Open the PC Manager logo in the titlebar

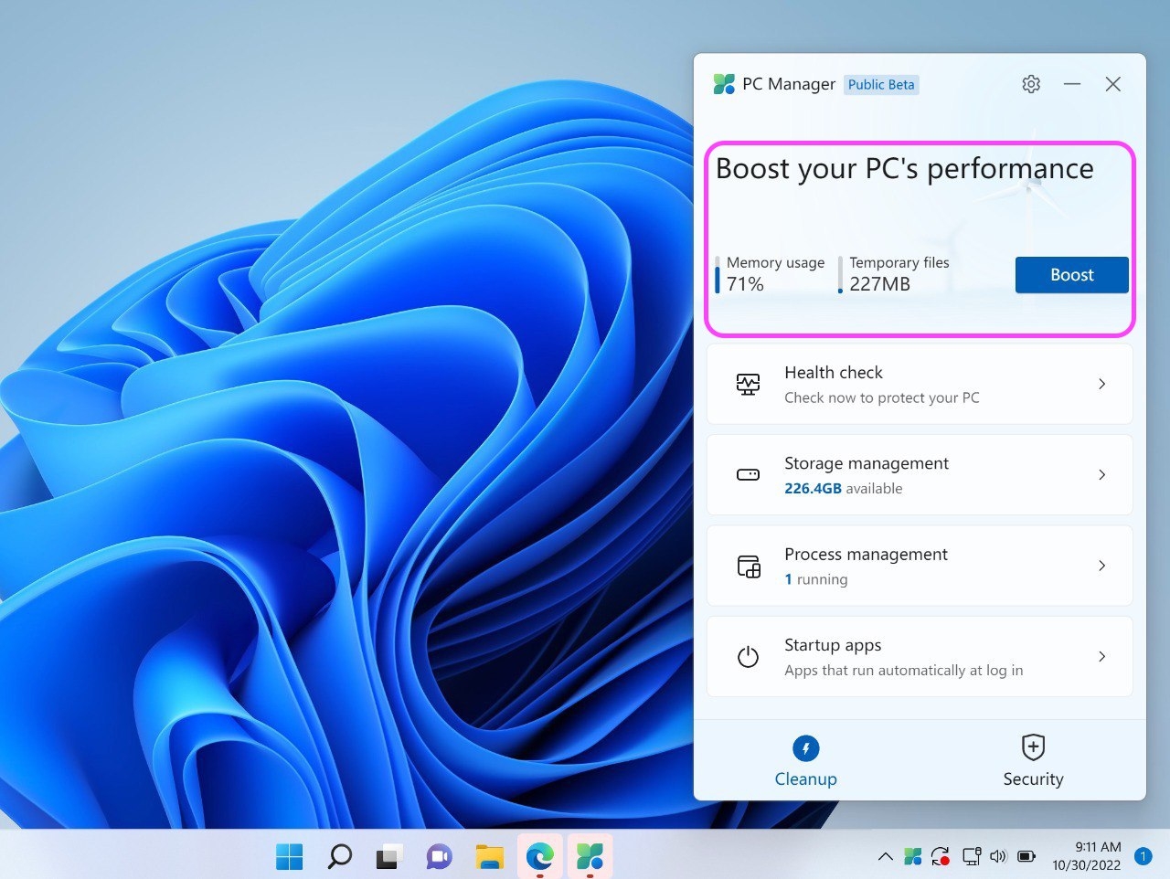pyautogui.click(x=724, y=83)
